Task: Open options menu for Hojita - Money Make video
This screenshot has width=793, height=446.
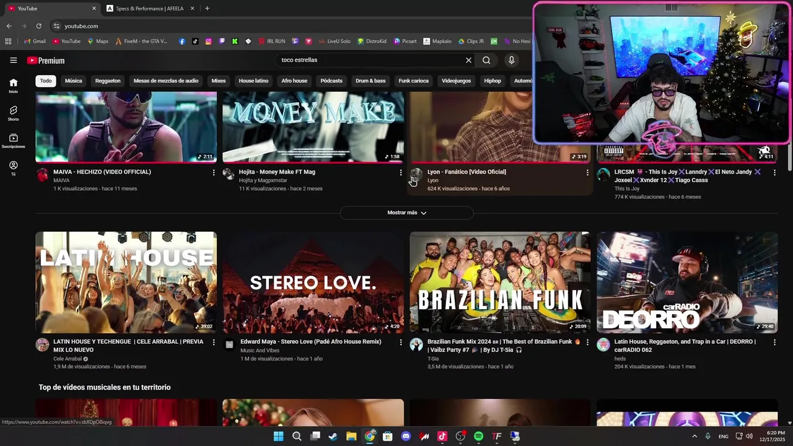Action: (401, 172)
